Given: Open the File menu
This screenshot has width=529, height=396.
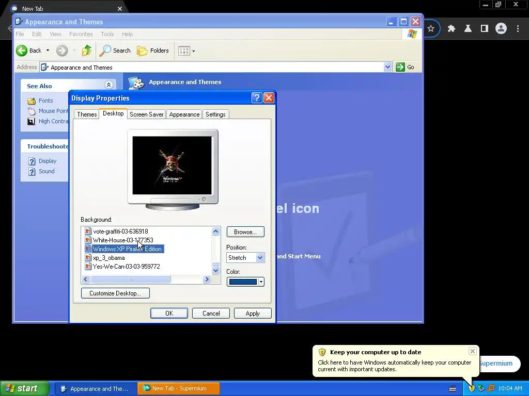Looking at the screenshot, I should tap(20, 34).
